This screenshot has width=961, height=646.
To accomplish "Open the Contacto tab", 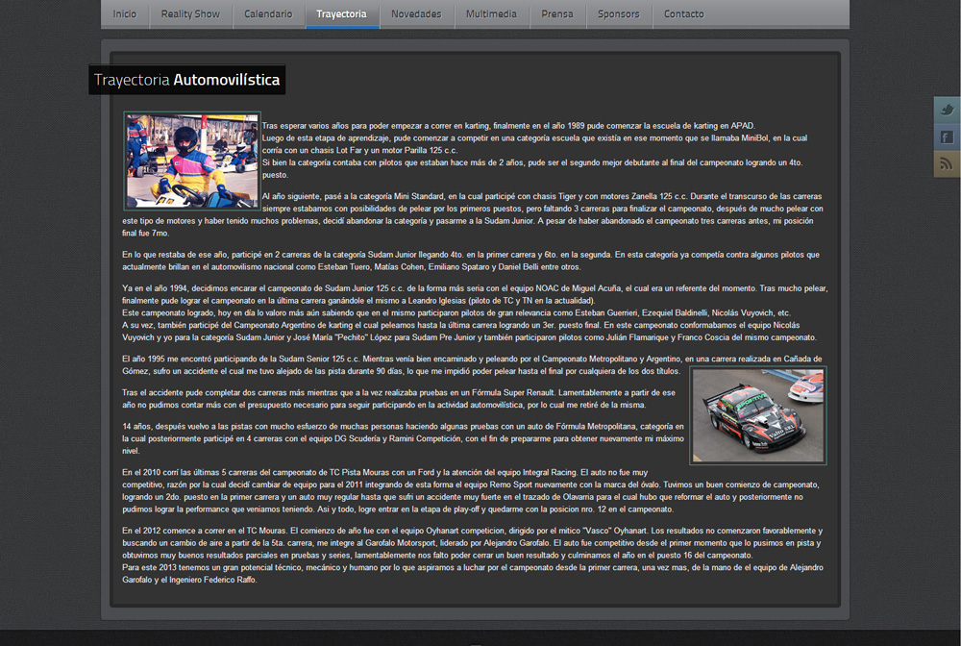I will tap(683, 14).
